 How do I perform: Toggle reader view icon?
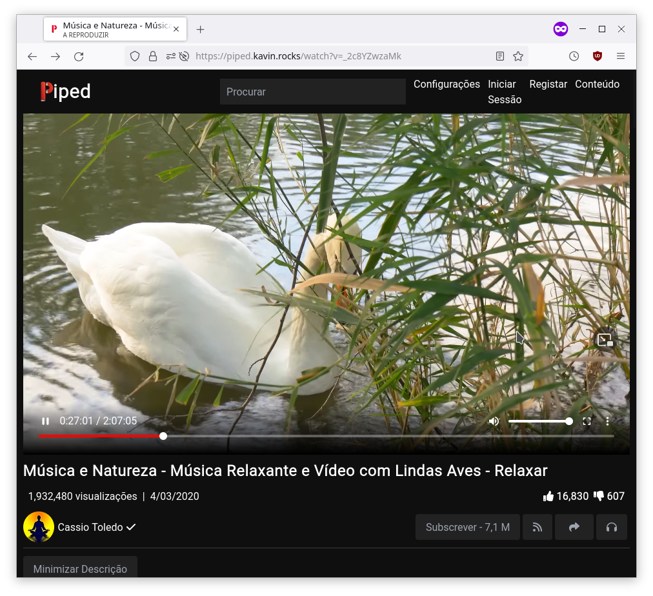500,56
